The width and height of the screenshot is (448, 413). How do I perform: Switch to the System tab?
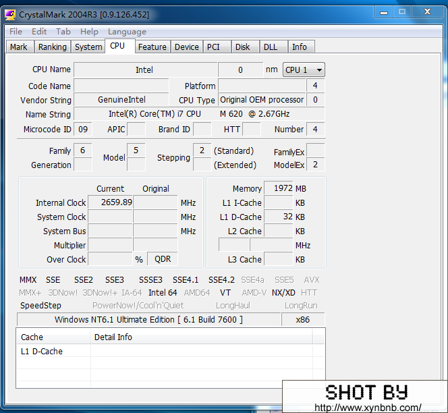click(88, 47)
